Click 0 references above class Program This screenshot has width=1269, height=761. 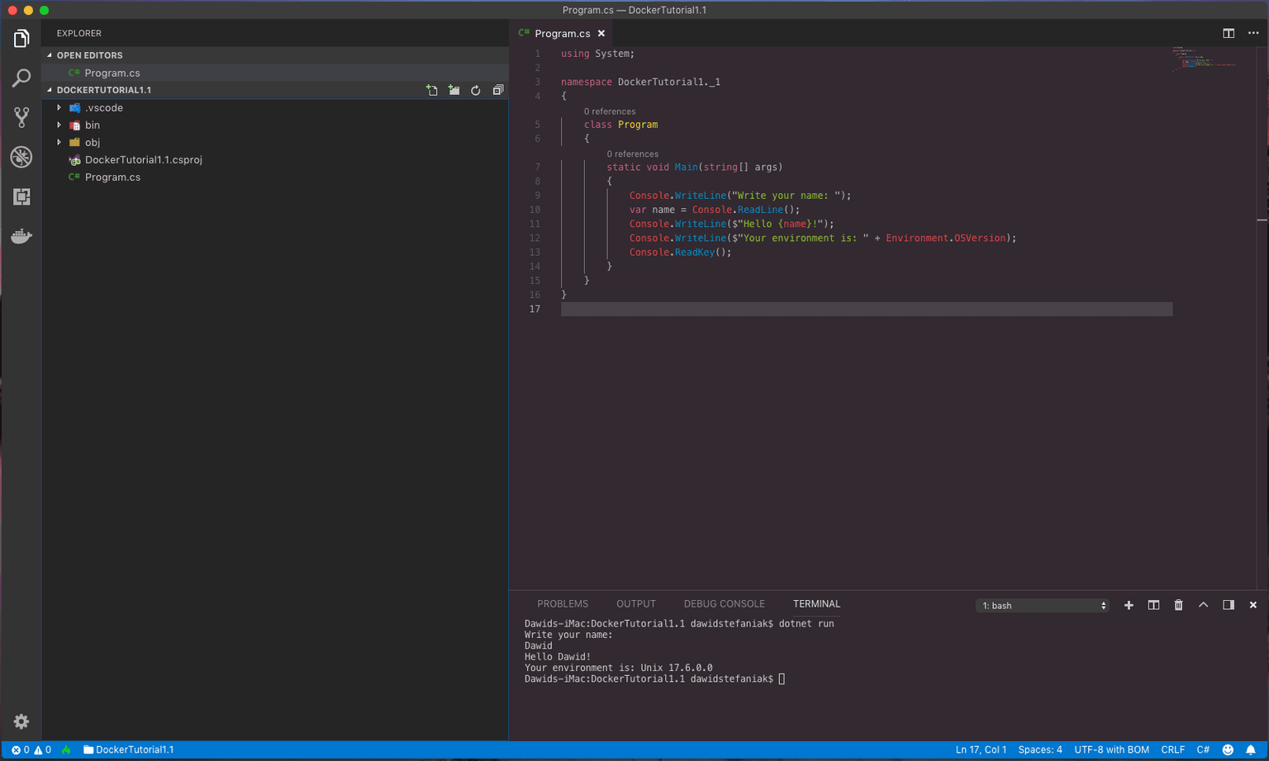tap(610, 111)
